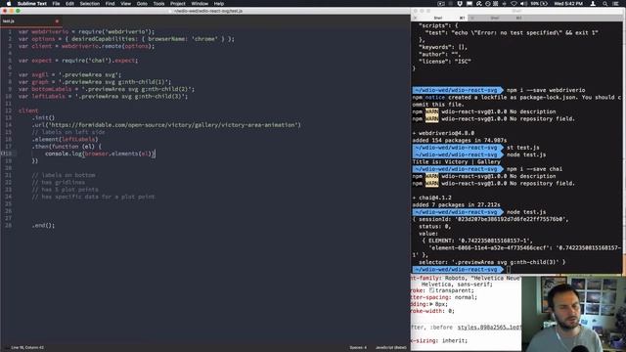Image resolution: width=626 pixels, height=352 pixels.
Task: Click the selector '.previewArea svg' output line
Action: click(492, 263)
